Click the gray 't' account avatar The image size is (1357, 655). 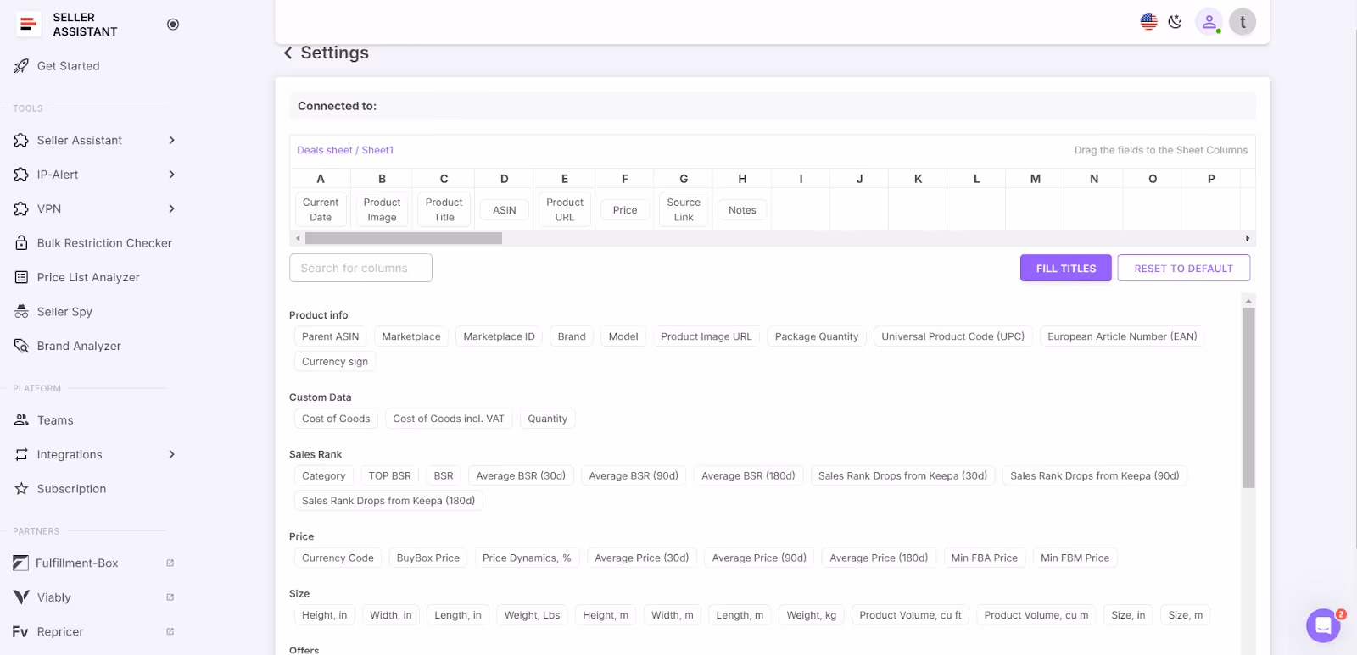click(x=1243, y=22)
